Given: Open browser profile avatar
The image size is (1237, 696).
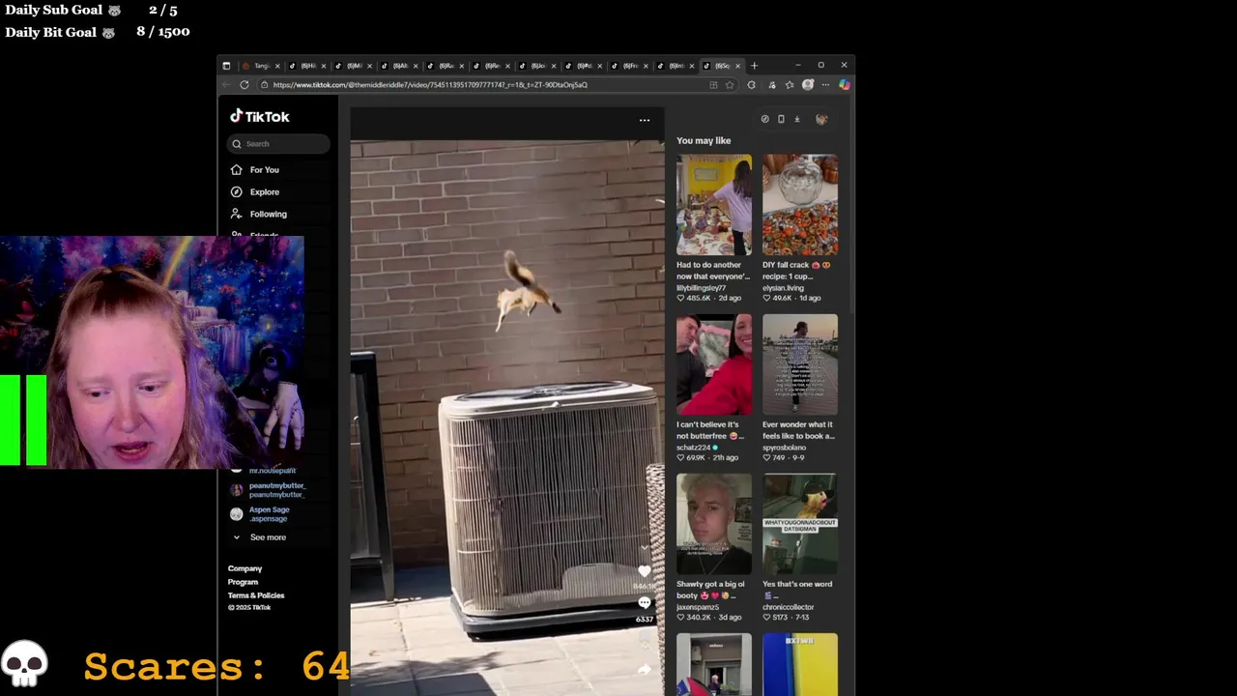Looking at the screenshot, I should [808, 85].
